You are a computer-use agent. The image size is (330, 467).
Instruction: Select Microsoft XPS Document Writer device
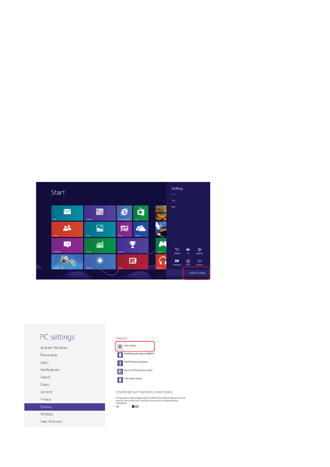[135, 371]
